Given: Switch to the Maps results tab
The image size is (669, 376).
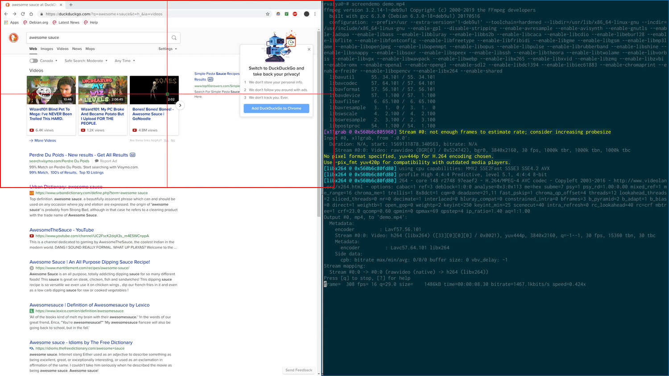Looking at the screenshot, I should pyautogui.click(x=90, y=49).
